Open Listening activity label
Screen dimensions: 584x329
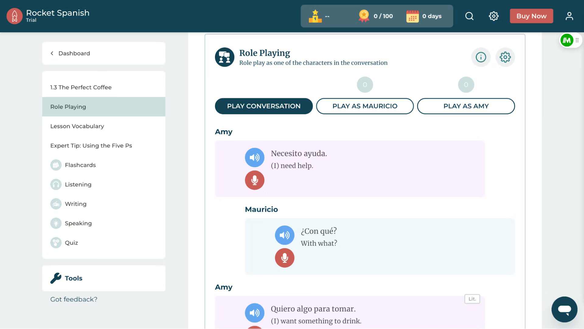click(x=78, y=185)
